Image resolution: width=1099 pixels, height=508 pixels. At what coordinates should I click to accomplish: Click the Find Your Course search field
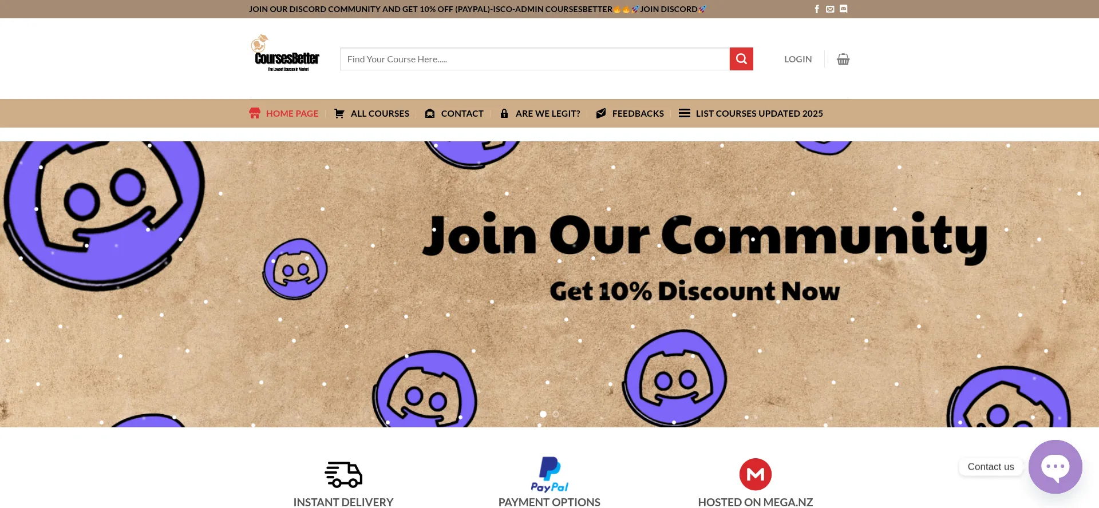click(535, 59)
